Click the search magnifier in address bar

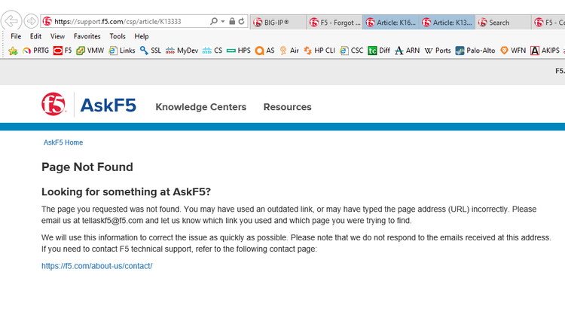(214, 21)
